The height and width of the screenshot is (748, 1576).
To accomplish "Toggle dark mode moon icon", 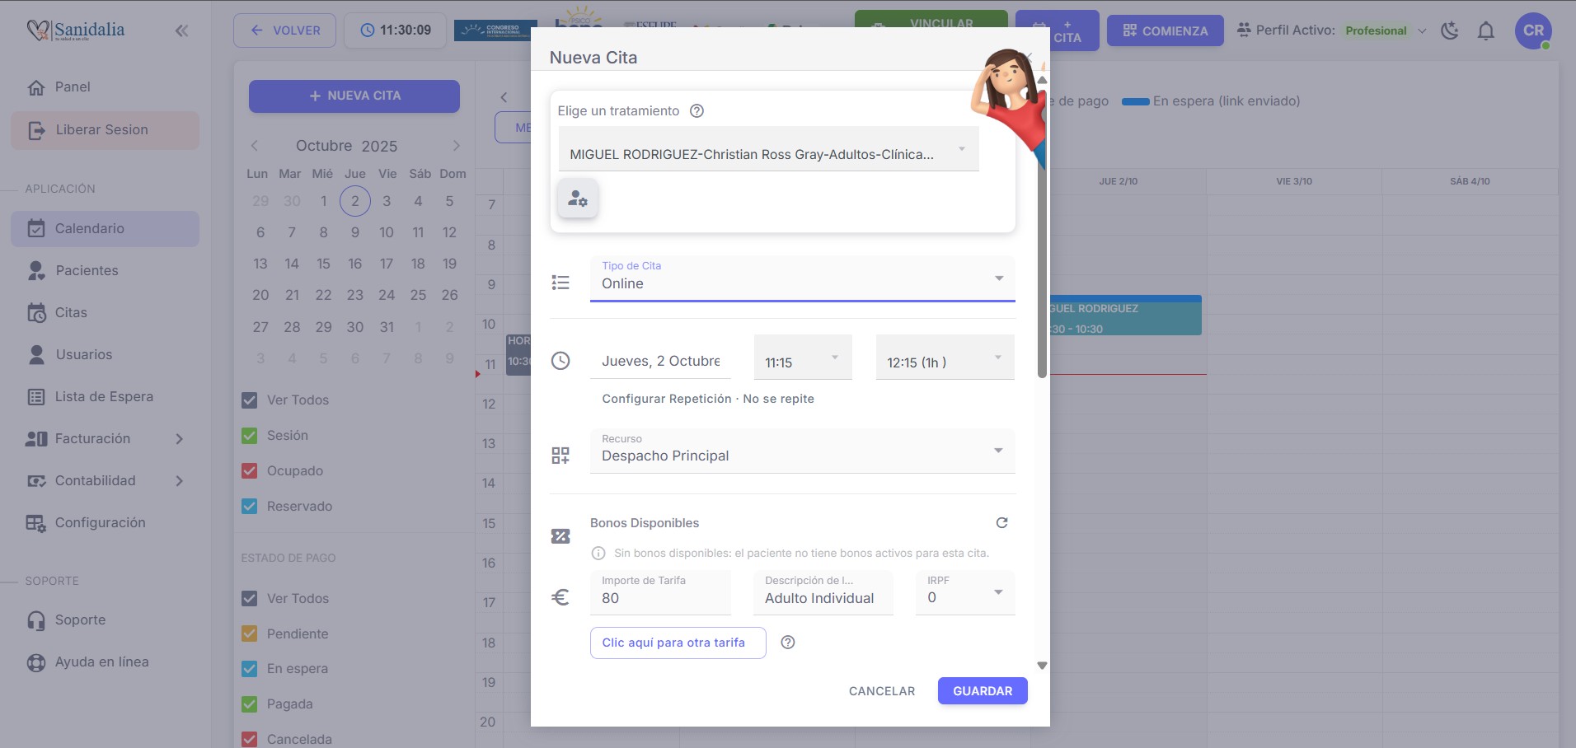I will [x=1449, y=31].
